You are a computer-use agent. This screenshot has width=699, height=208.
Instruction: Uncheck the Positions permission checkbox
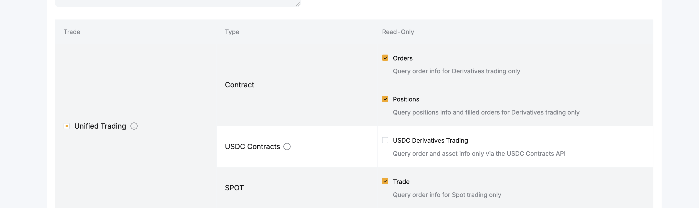(x=385, y=99)
